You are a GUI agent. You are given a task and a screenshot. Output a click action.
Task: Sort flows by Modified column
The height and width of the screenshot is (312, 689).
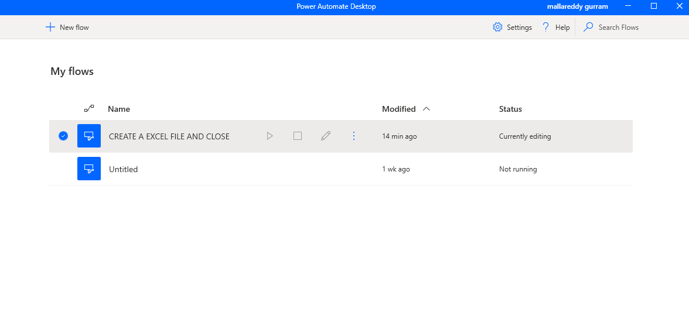[398, 109]
